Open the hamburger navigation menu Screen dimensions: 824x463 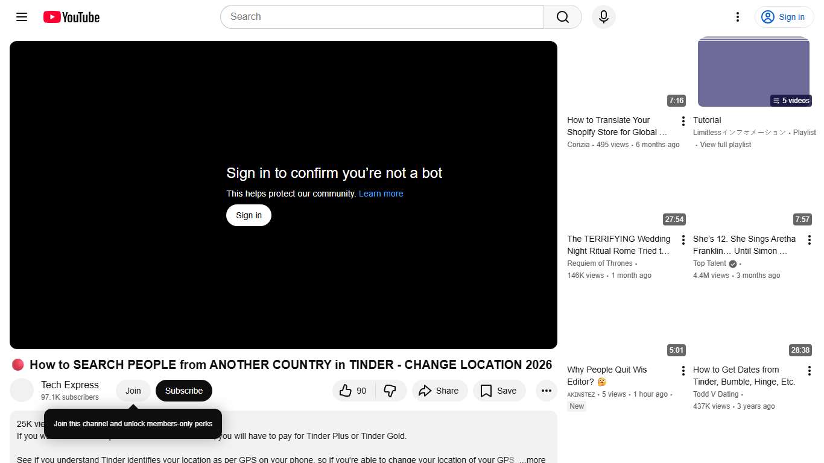click(21, 17)
